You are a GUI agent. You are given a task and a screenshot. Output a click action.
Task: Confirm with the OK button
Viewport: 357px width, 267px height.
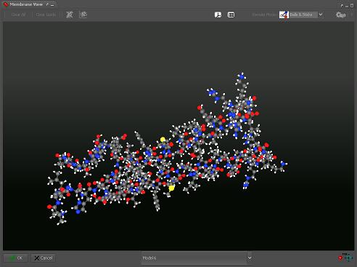15,258
